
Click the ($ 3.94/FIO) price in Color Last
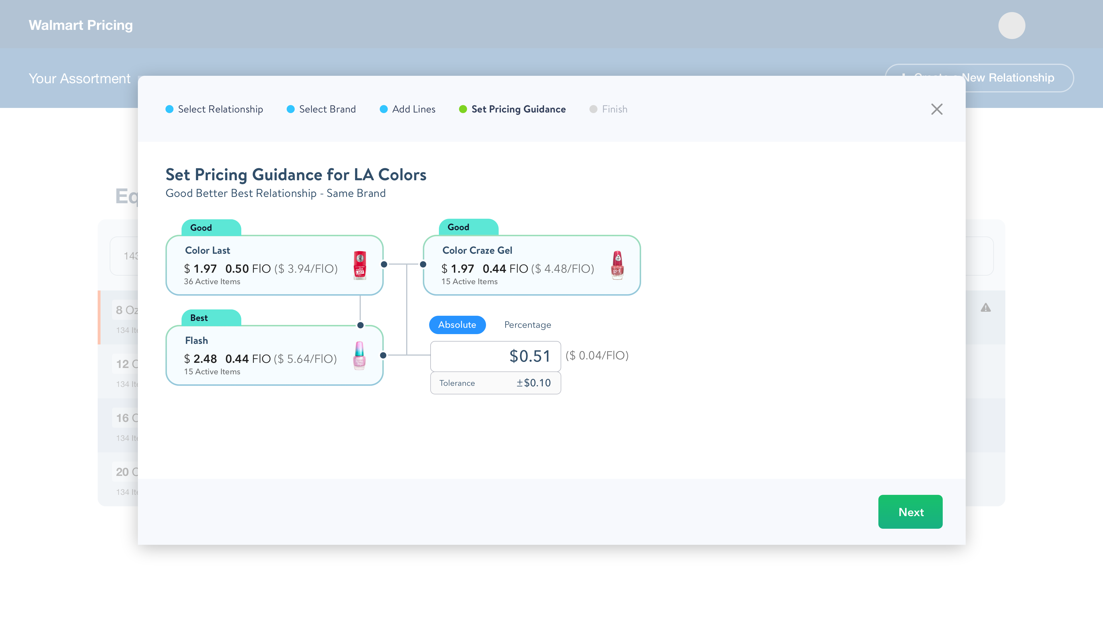click(x=306, y=269)
